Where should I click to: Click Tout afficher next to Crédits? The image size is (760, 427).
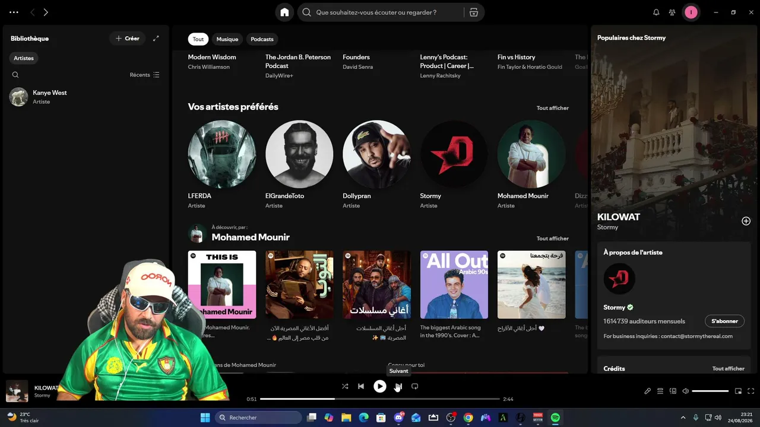(729, 368)
